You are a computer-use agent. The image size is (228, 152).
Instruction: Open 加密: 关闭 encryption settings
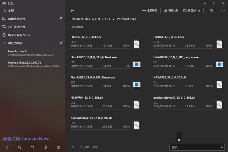tap(88, 147)
